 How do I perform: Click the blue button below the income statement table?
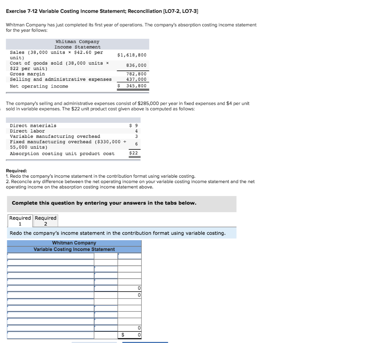145,342
